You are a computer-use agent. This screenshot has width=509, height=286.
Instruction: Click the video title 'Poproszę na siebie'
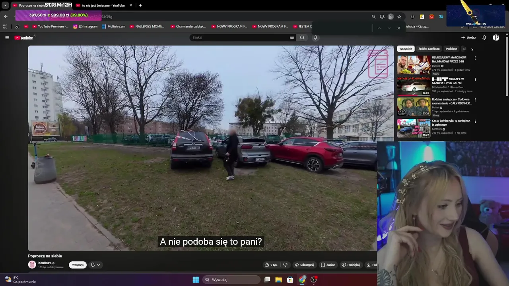click(45, 256)
